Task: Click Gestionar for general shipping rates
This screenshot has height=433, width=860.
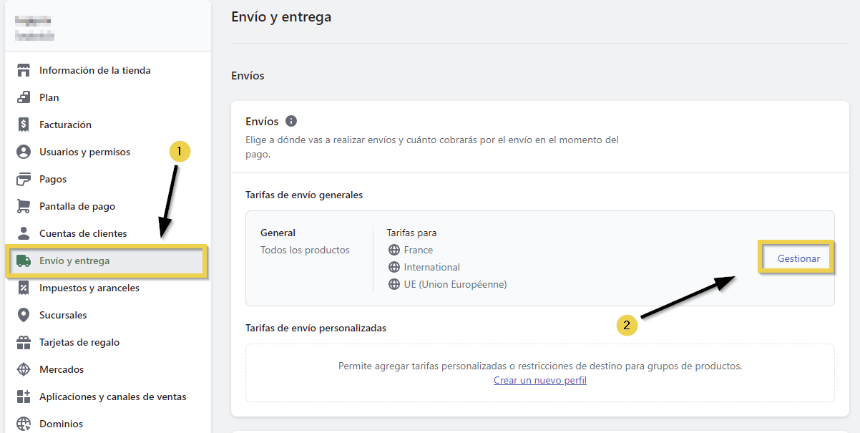Action: 798,258
